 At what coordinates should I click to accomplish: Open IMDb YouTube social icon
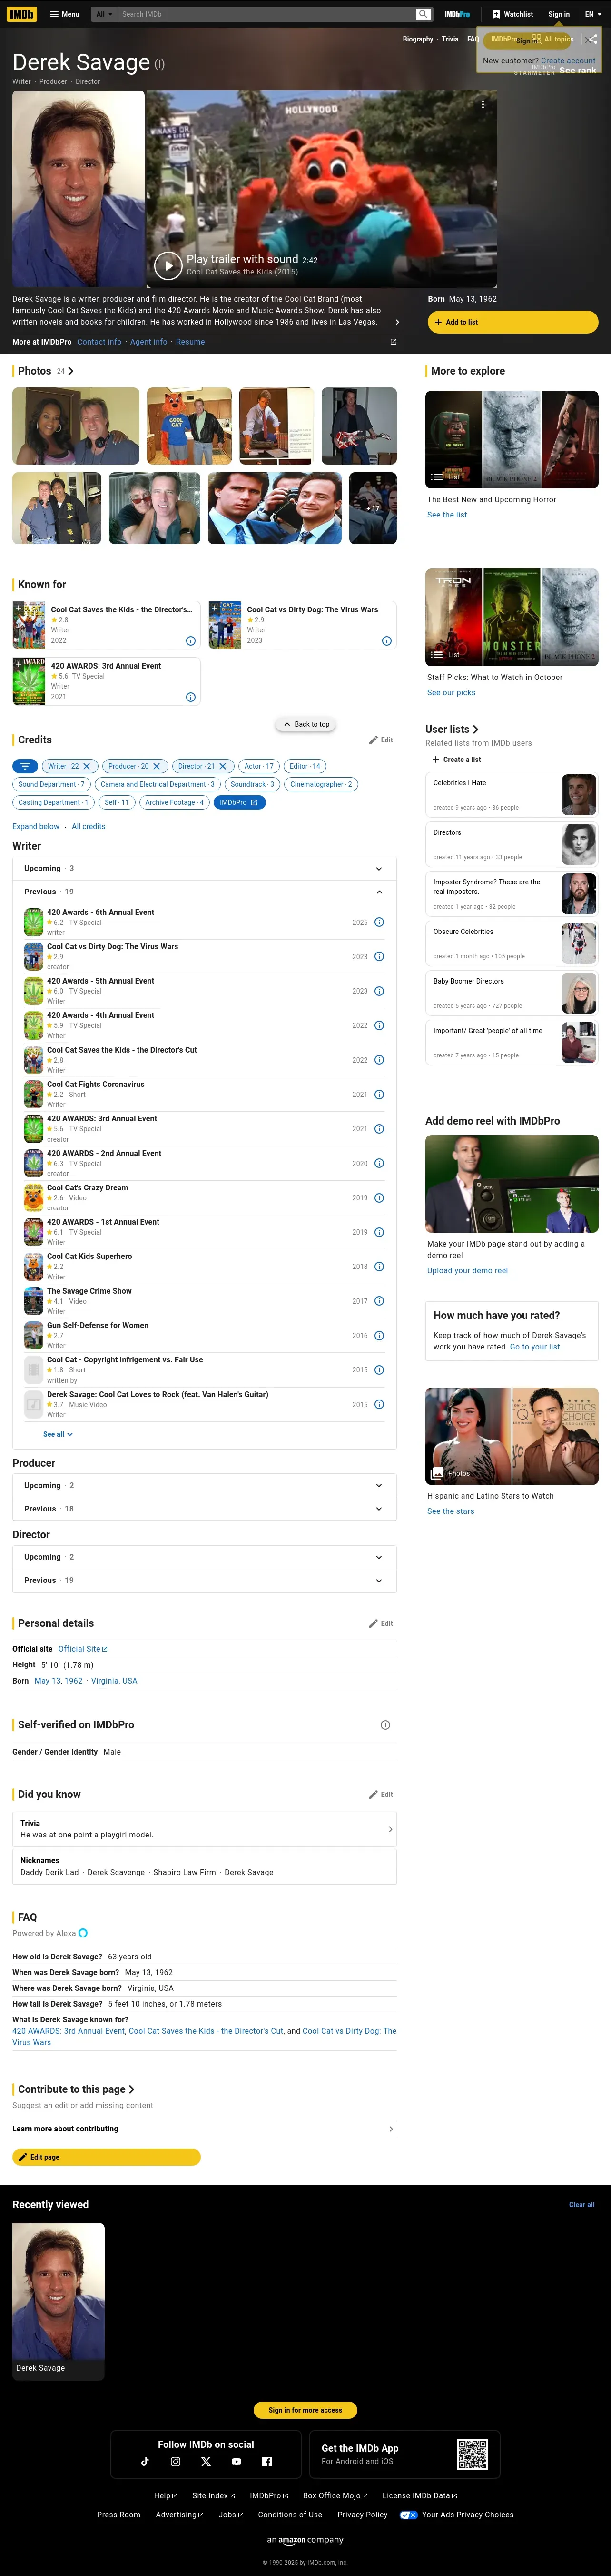pyautogui.click(x=237, y=2461)
